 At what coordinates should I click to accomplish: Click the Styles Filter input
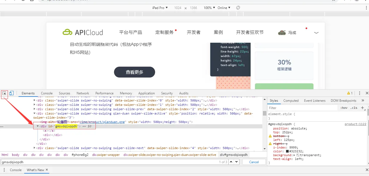coord(303,108)
